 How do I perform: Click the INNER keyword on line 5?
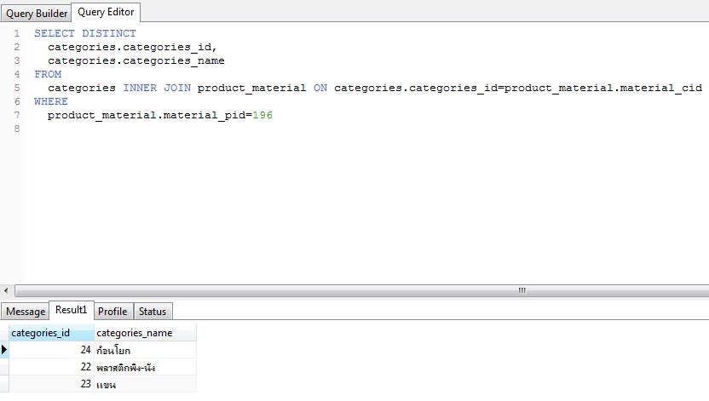pos(140,88)
